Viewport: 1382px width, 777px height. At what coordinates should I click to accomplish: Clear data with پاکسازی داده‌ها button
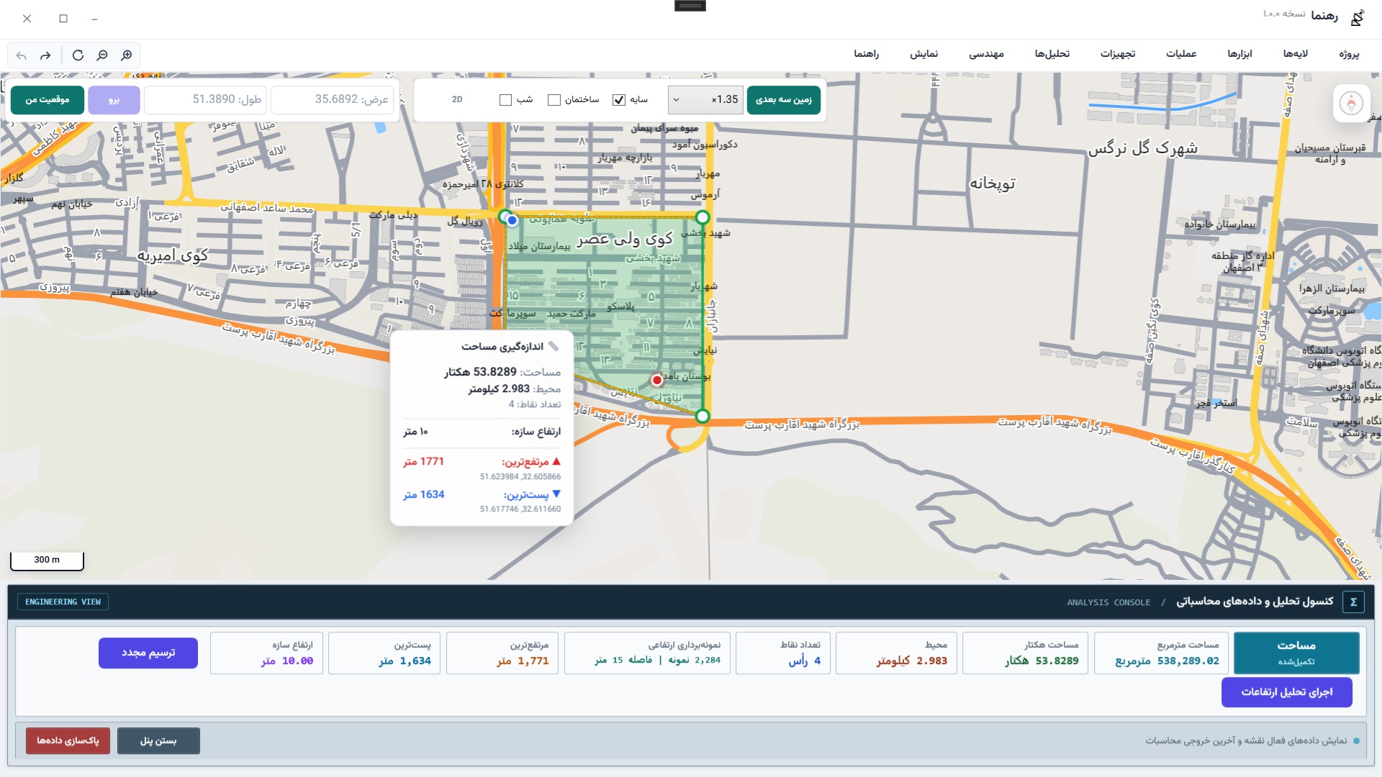pos(68,741)
